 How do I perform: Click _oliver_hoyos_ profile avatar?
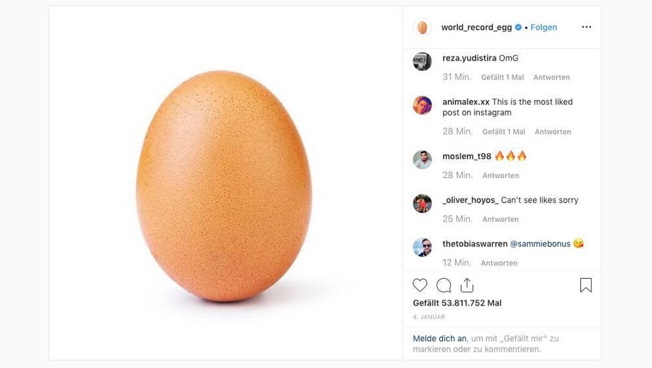tap(422, 204)
